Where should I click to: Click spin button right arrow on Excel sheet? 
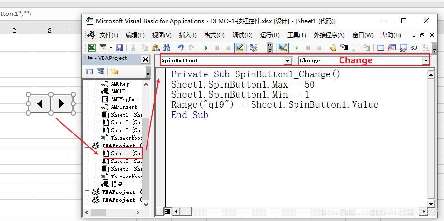coord(61,104)
